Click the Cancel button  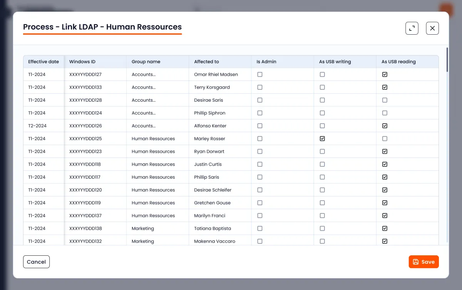point(36,262)
